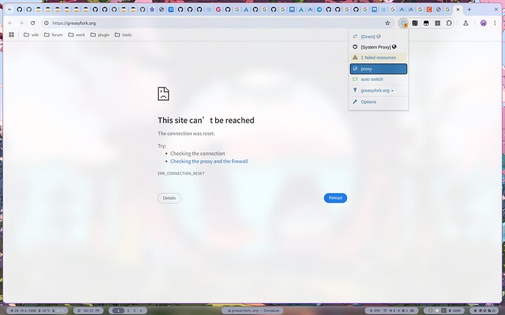
Task: Click the Details button
Action: (169, 198)
